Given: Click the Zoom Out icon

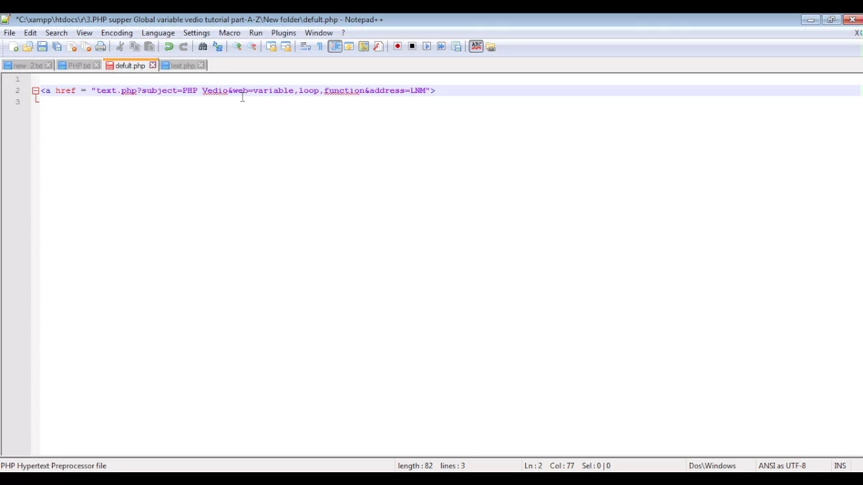Looking at the screenshot, I should (251, 46).
